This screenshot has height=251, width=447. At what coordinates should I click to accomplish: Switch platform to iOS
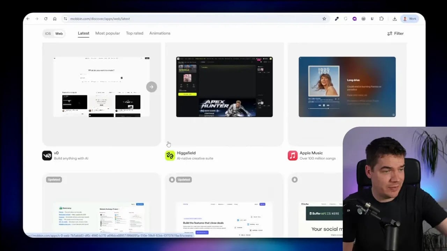48,34
